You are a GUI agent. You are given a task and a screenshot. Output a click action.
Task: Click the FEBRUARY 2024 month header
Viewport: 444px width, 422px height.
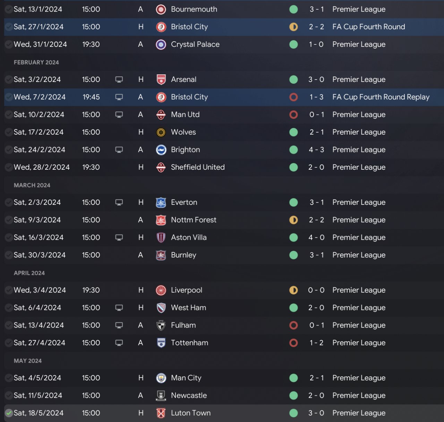(36, 62)
